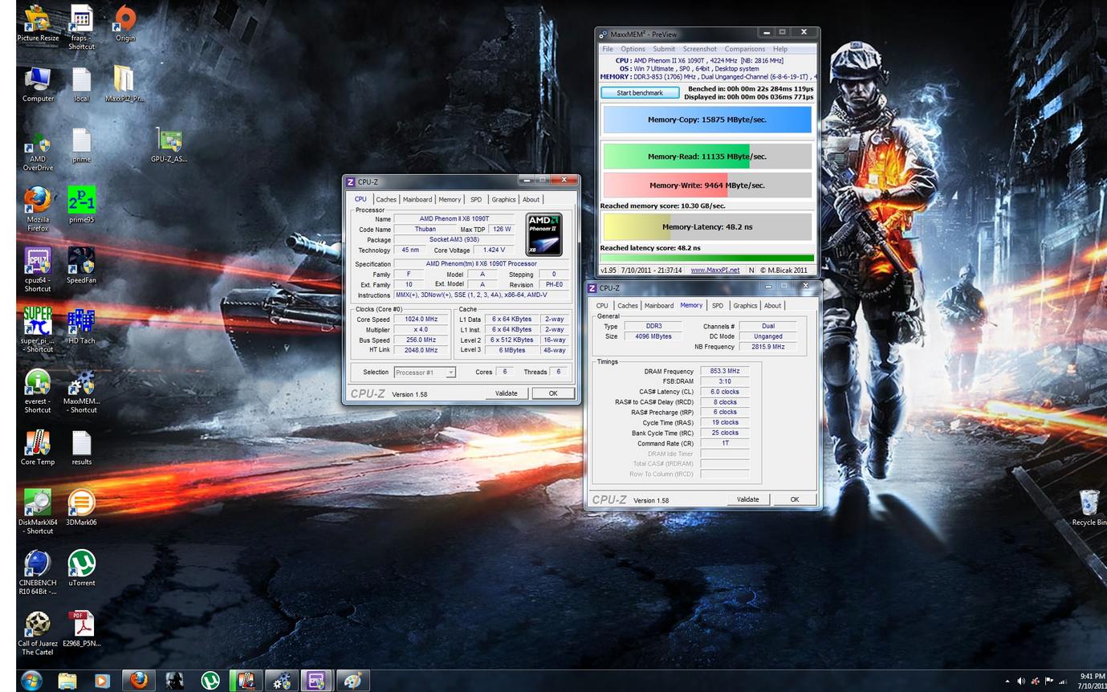The height and width of the screenshot is (692, 1107).
Task: Open the super_pi shortcut icon
Action: pyautogui.click(x=38, y=331)
